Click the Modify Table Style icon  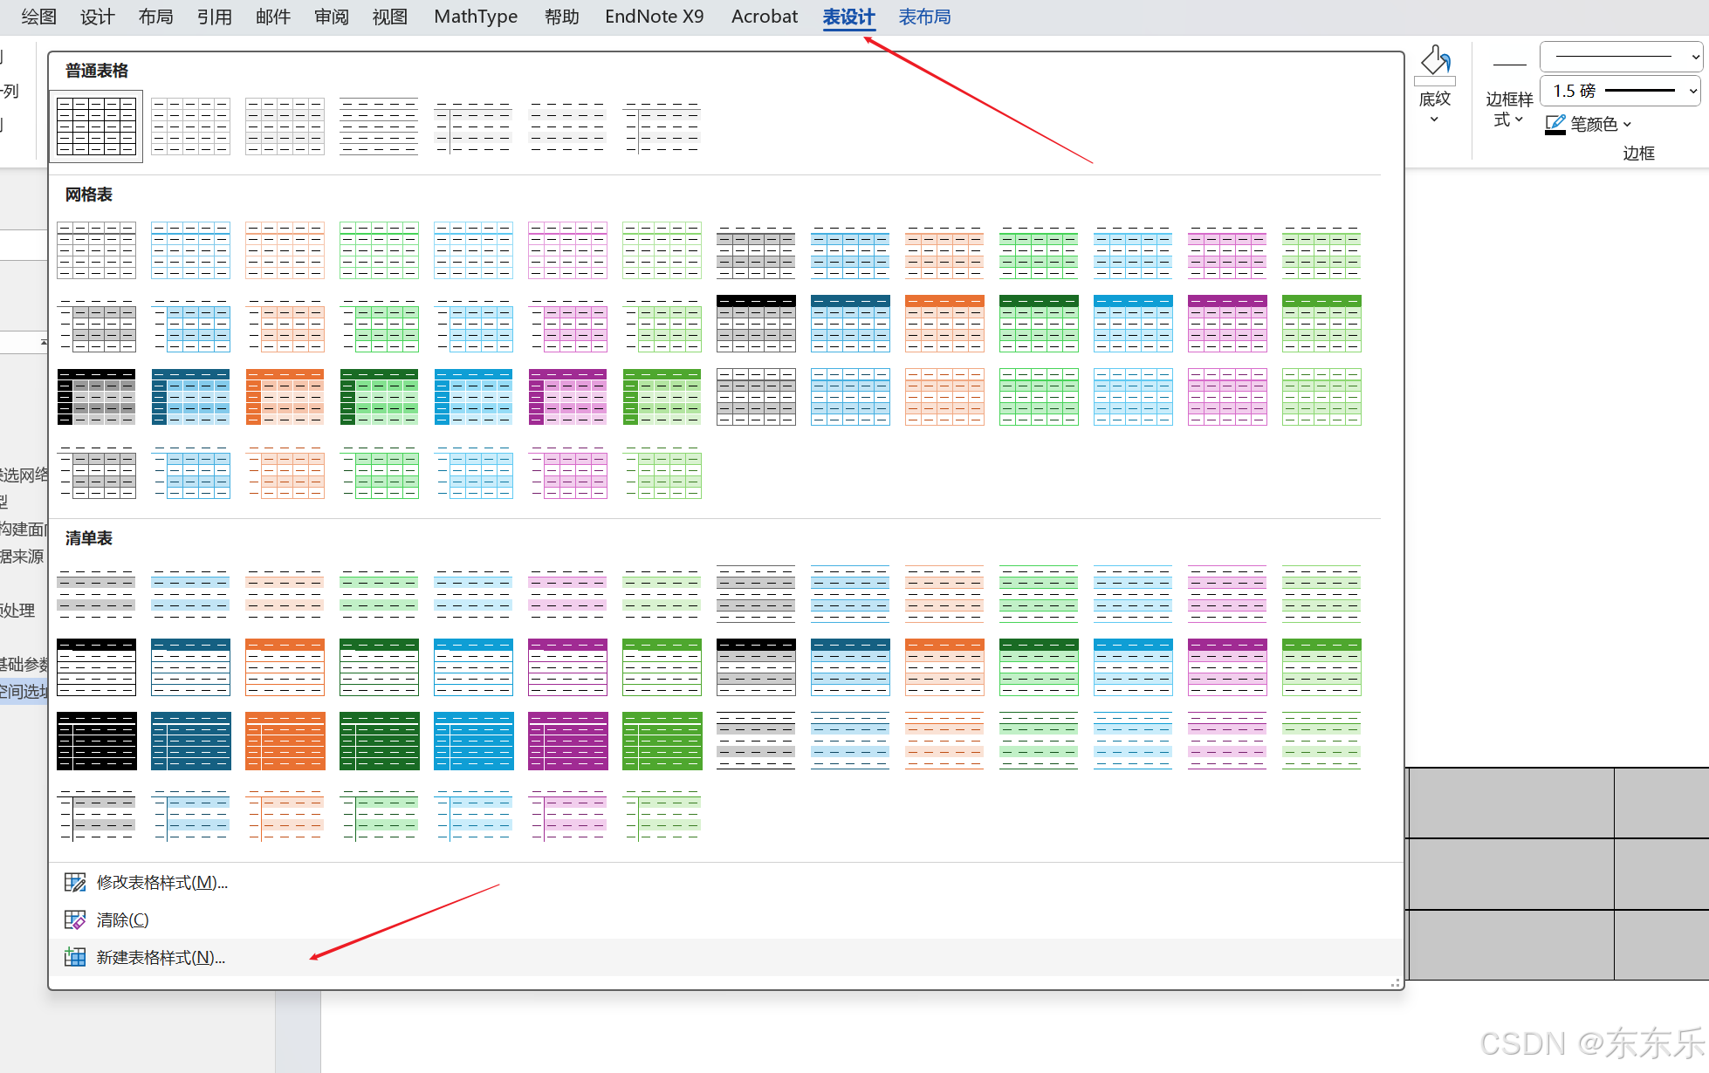(x=75, y=883)
